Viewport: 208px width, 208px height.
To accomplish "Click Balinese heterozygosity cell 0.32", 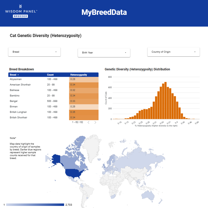I will (x=84, y=90).
